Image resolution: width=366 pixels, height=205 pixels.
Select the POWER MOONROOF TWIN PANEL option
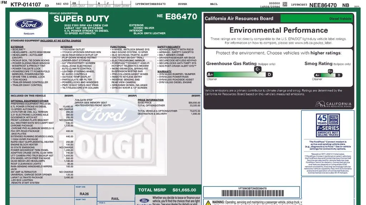point(29,150)
